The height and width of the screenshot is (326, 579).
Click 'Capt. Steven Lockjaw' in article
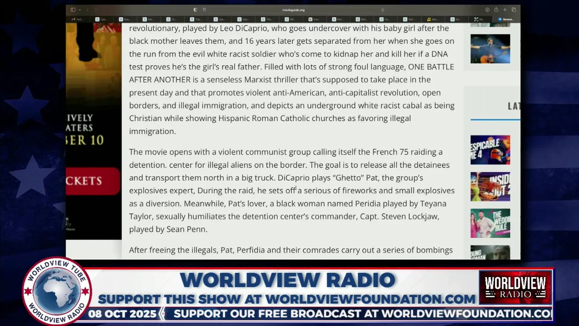pos(399,216)
